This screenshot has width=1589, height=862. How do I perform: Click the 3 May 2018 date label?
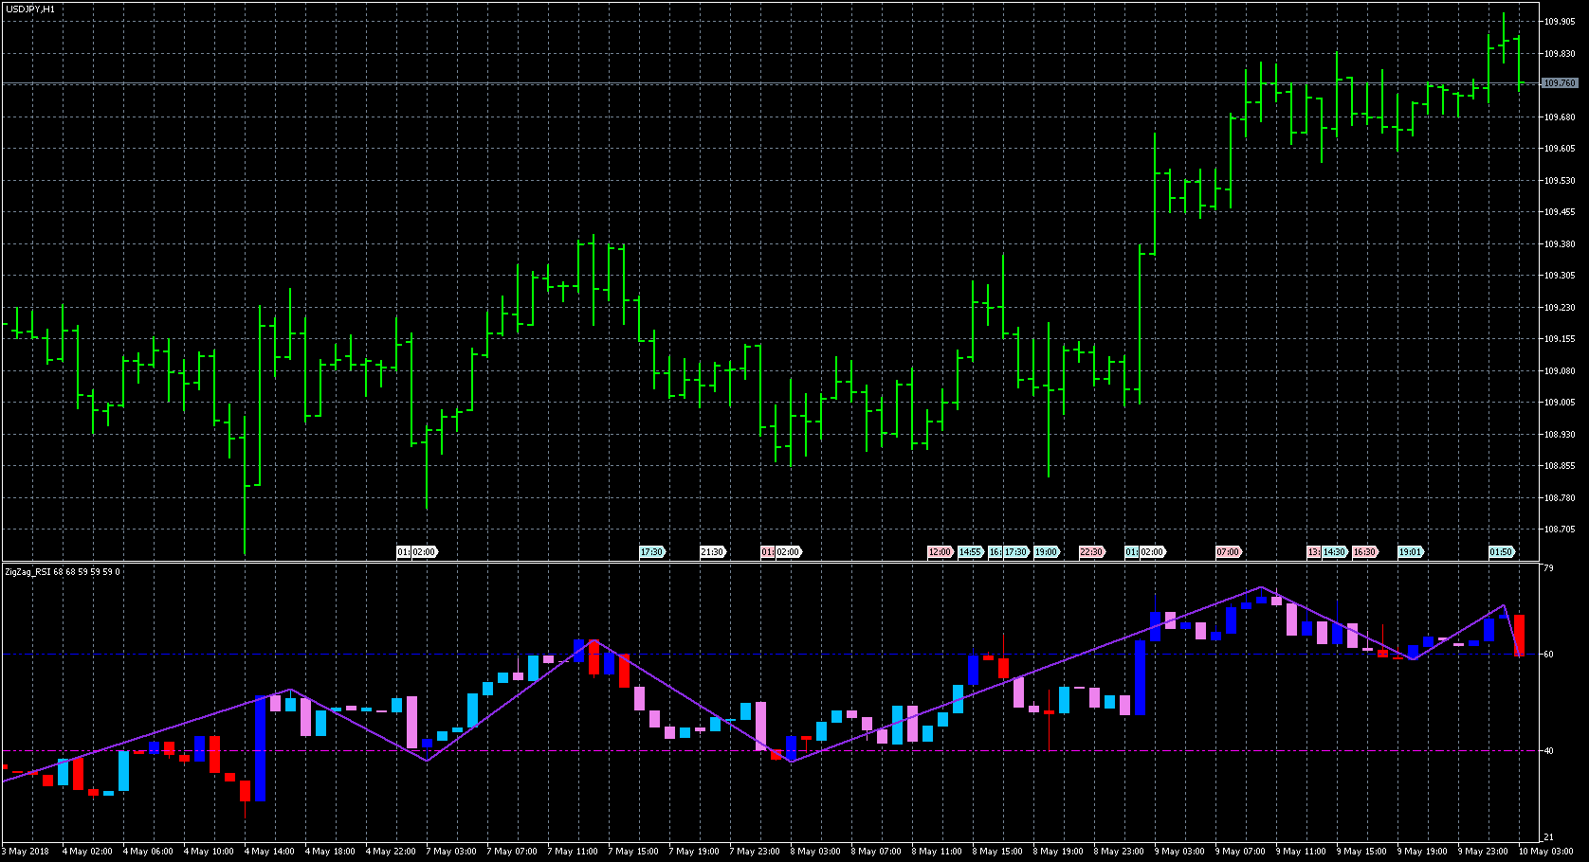click(x=28, y=852)
